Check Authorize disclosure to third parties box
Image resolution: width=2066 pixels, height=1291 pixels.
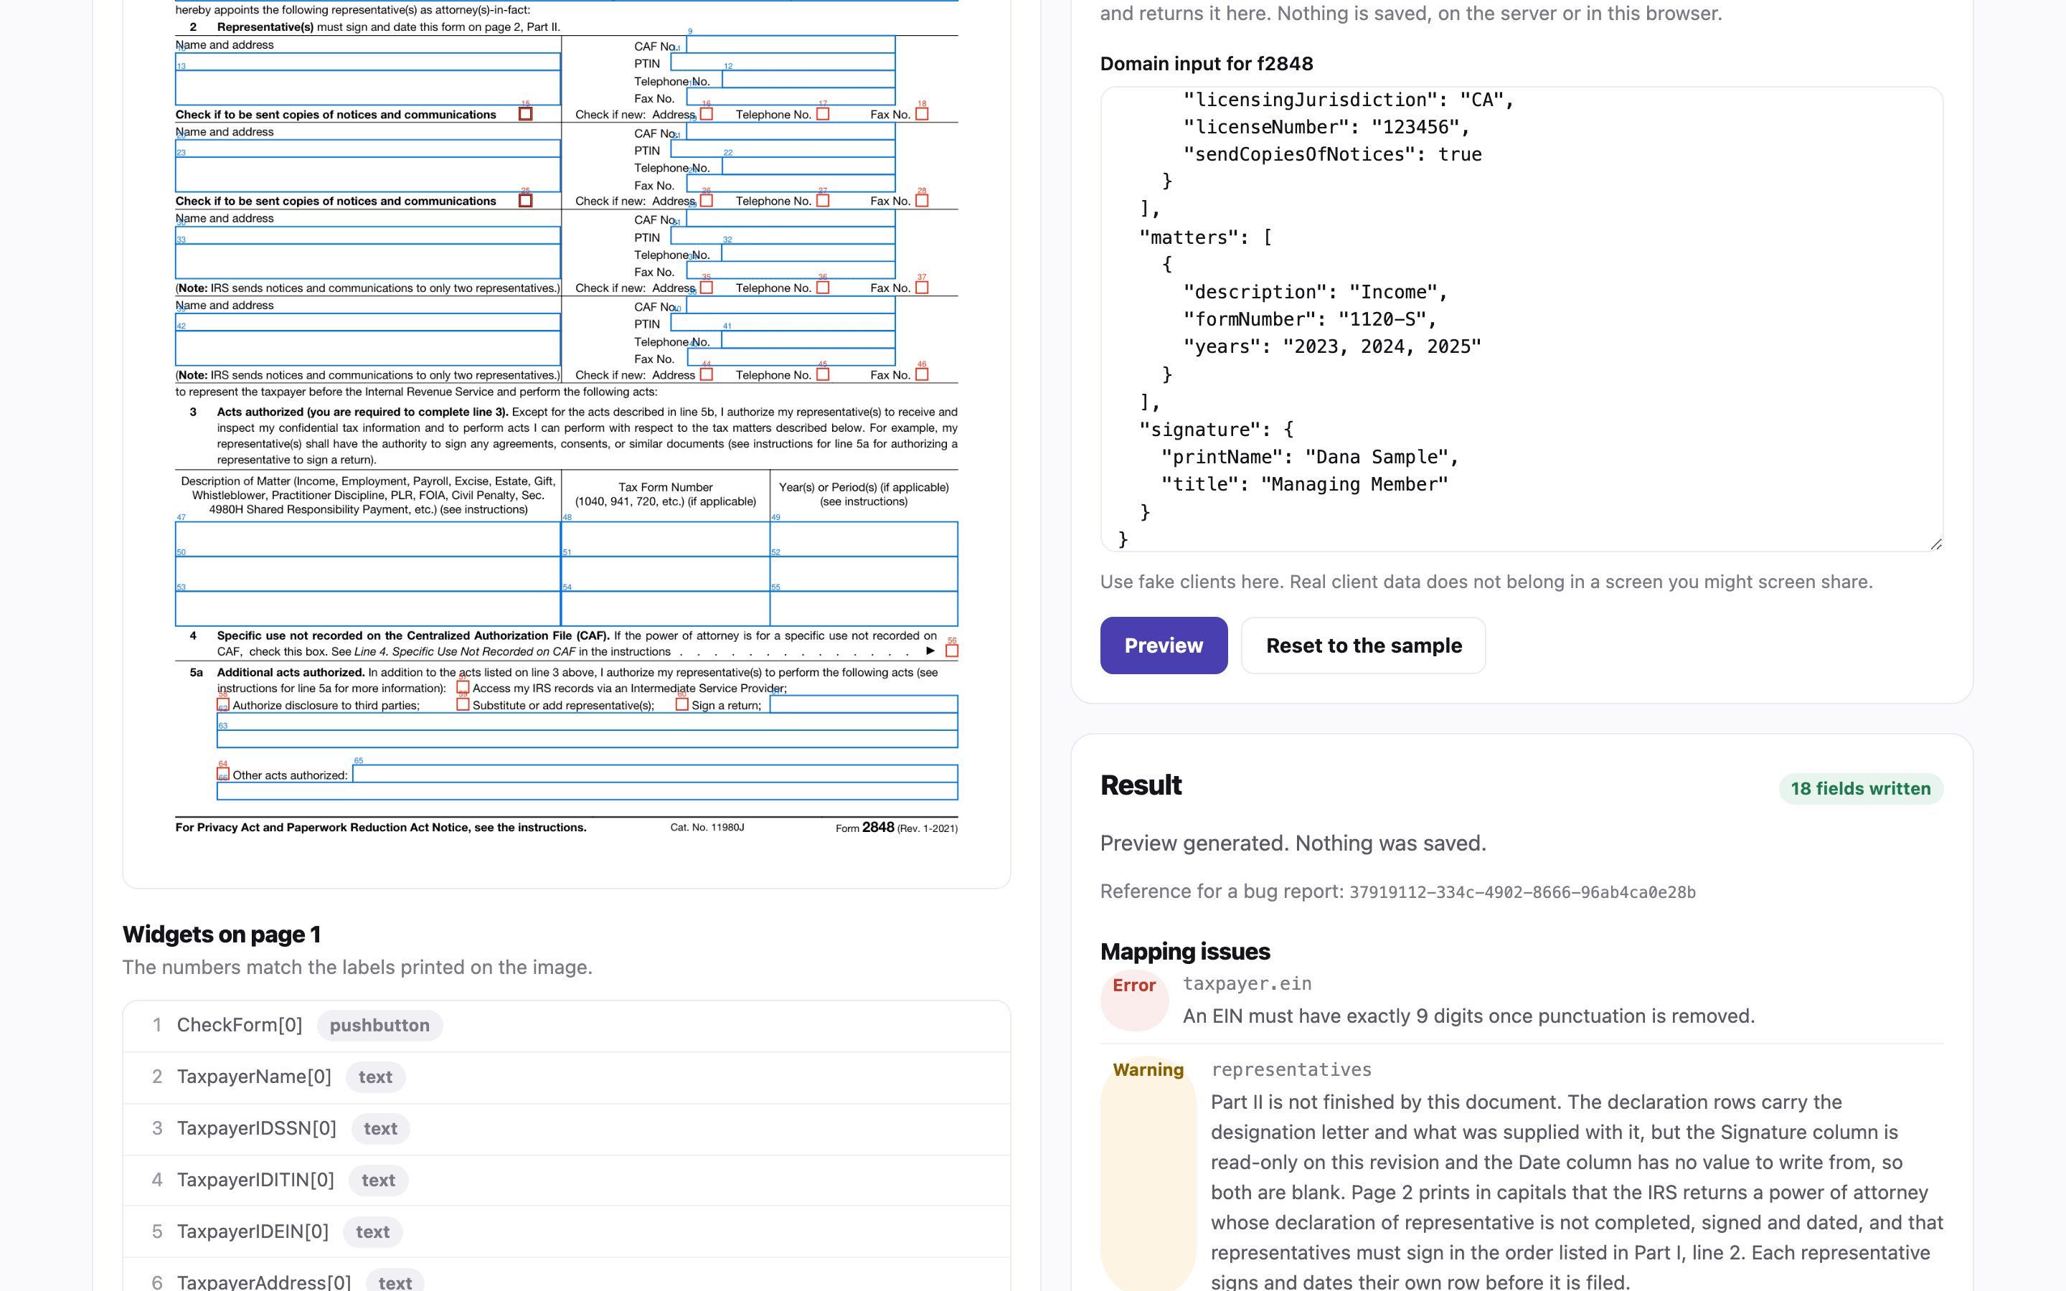point(223,705)
